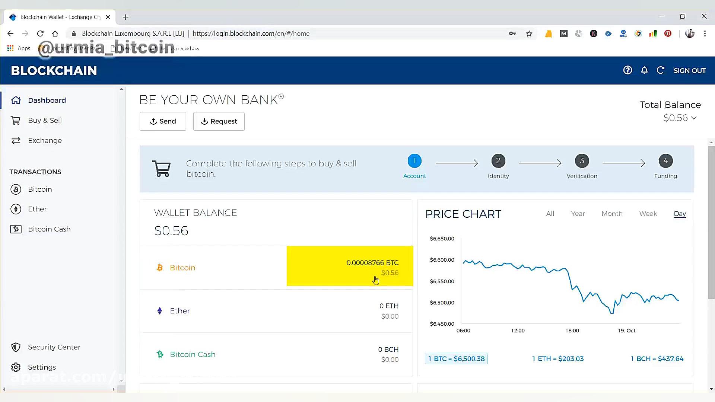Screen dimensions: 715x402
Task: Click the 0.00008766 BTC balance
Action: point(372,263)
